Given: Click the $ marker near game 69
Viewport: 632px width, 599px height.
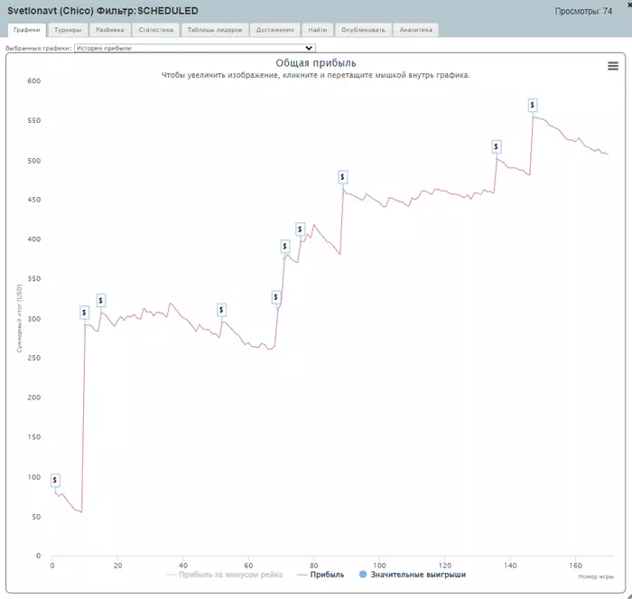Looking at the screenshot, I should point(276,297).
